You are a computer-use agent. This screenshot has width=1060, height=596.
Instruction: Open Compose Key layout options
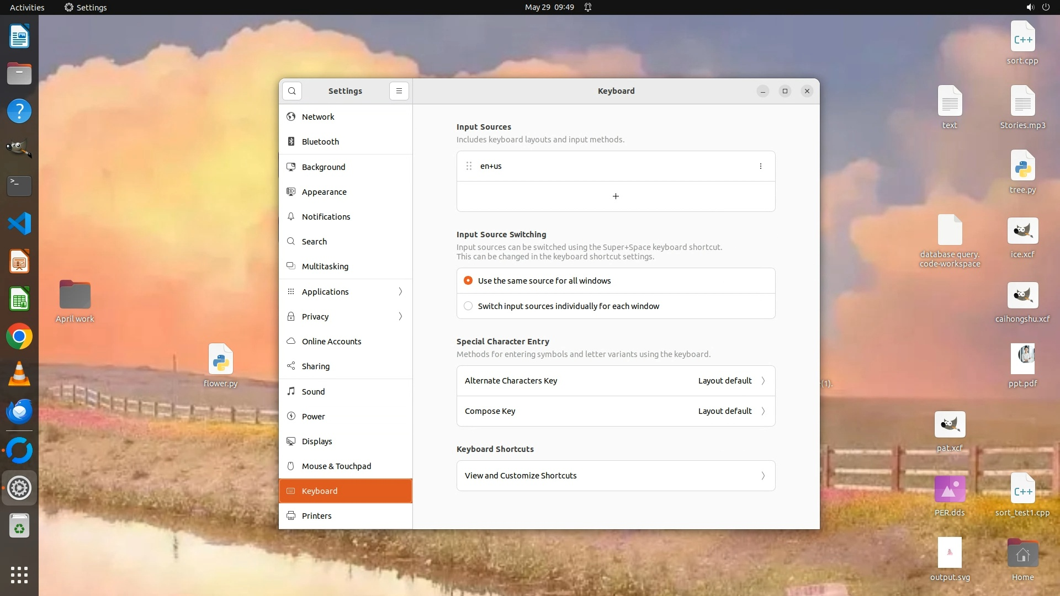pos(616,411)
